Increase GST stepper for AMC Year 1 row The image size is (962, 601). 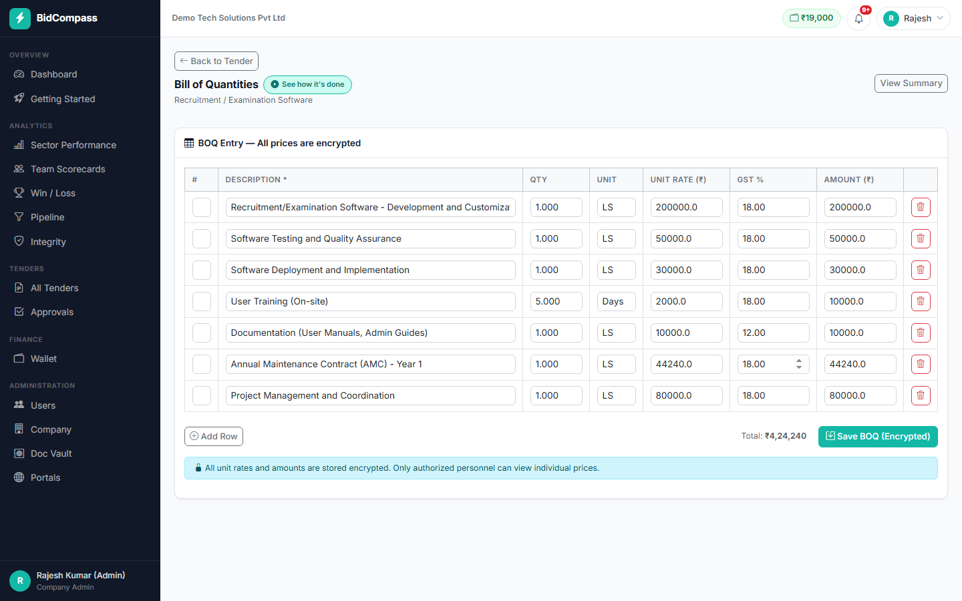799,361
